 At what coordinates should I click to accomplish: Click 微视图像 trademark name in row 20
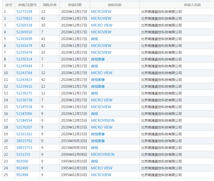[x=98, y=141]
